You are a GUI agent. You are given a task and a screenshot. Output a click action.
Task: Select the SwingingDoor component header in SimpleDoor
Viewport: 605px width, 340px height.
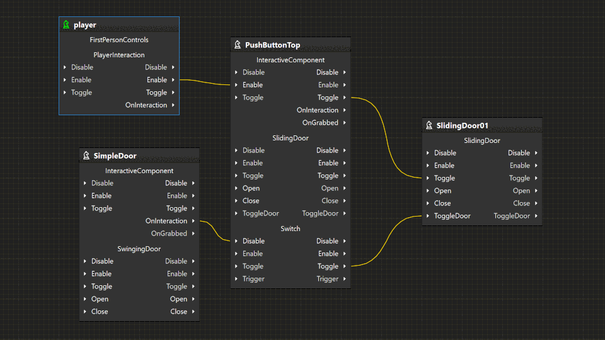click(x=139, y=249)
